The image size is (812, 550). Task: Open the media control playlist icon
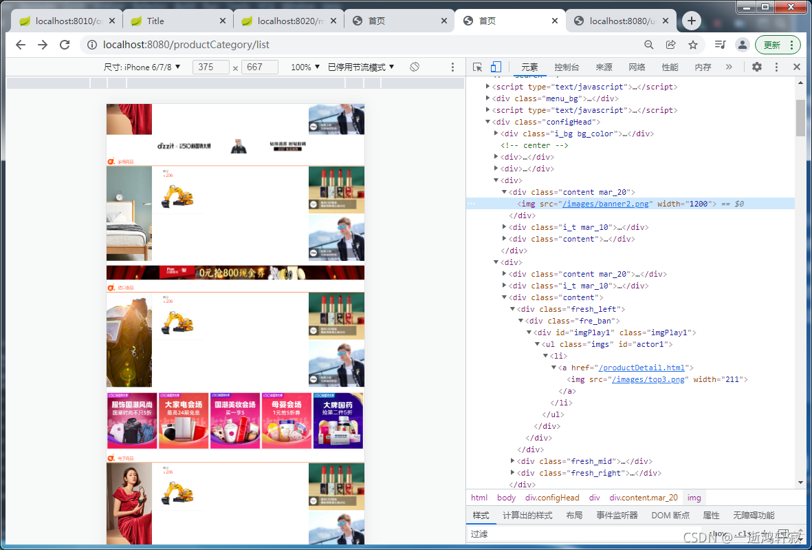(720, 45)
